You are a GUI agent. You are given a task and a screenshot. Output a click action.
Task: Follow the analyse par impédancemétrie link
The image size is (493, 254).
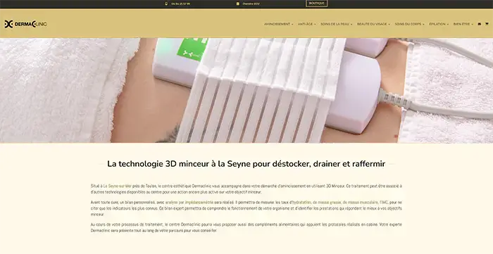(189, 202)
